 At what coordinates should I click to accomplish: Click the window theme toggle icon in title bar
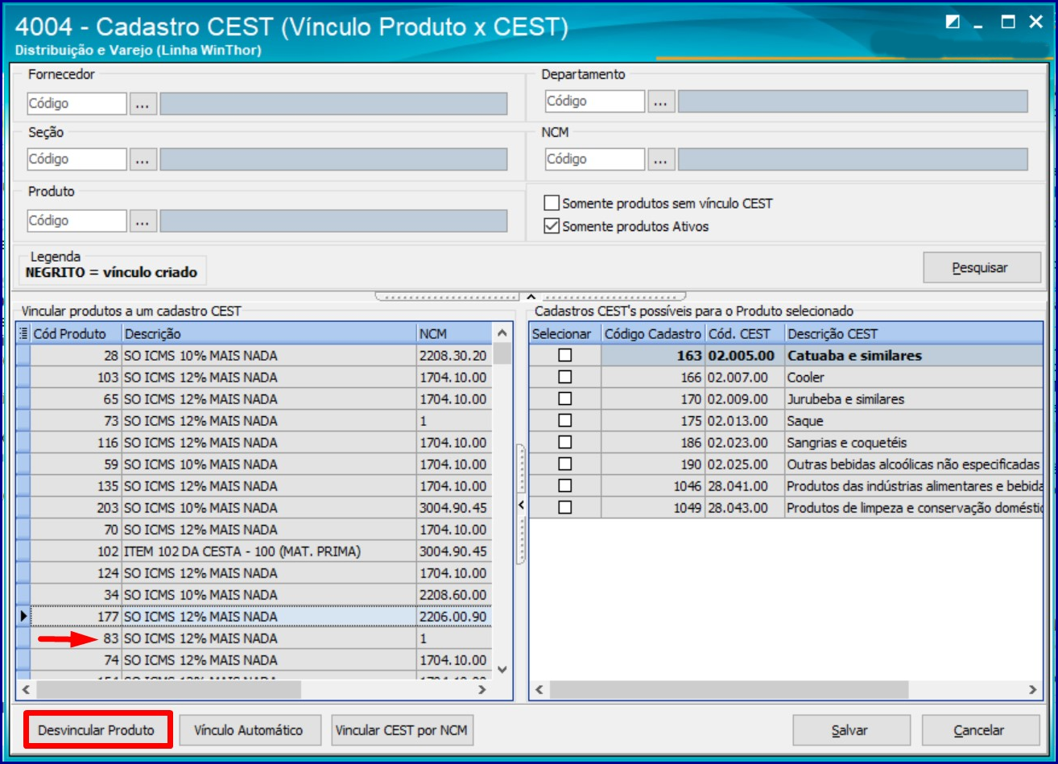953,23
